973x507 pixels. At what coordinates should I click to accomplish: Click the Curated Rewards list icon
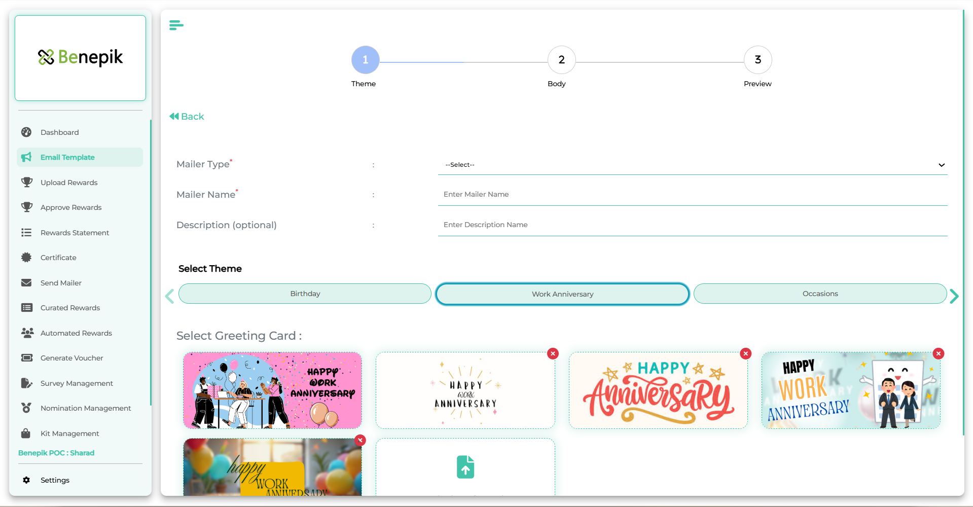tap(27, 308)
